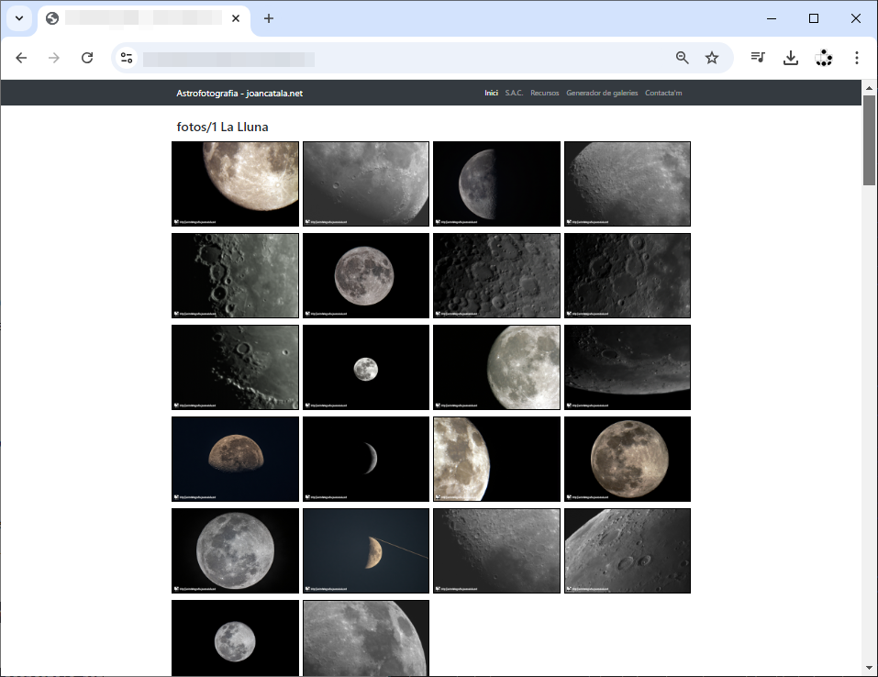Open the Inici menu item
This screenshot has height=677, width=878.
coord(491,93)
